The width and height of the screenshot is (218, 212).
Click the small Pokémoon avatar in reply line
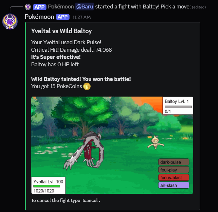[x=28, y=7]
